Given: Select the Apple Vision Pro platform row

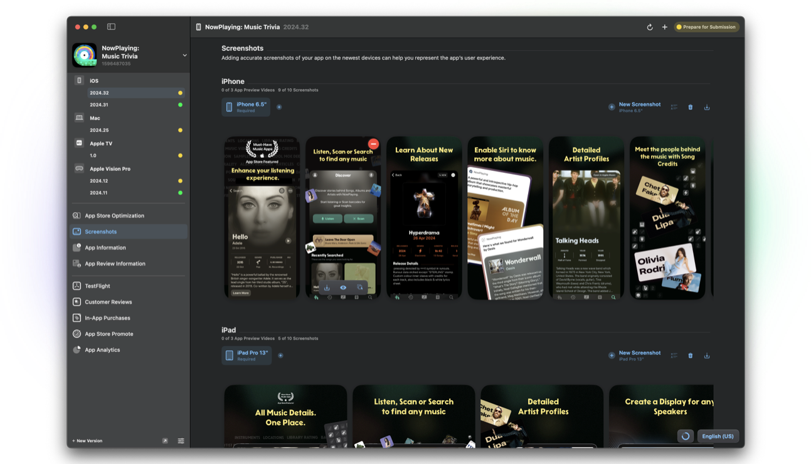Looking at the screenshot, I should coord(129,168).
